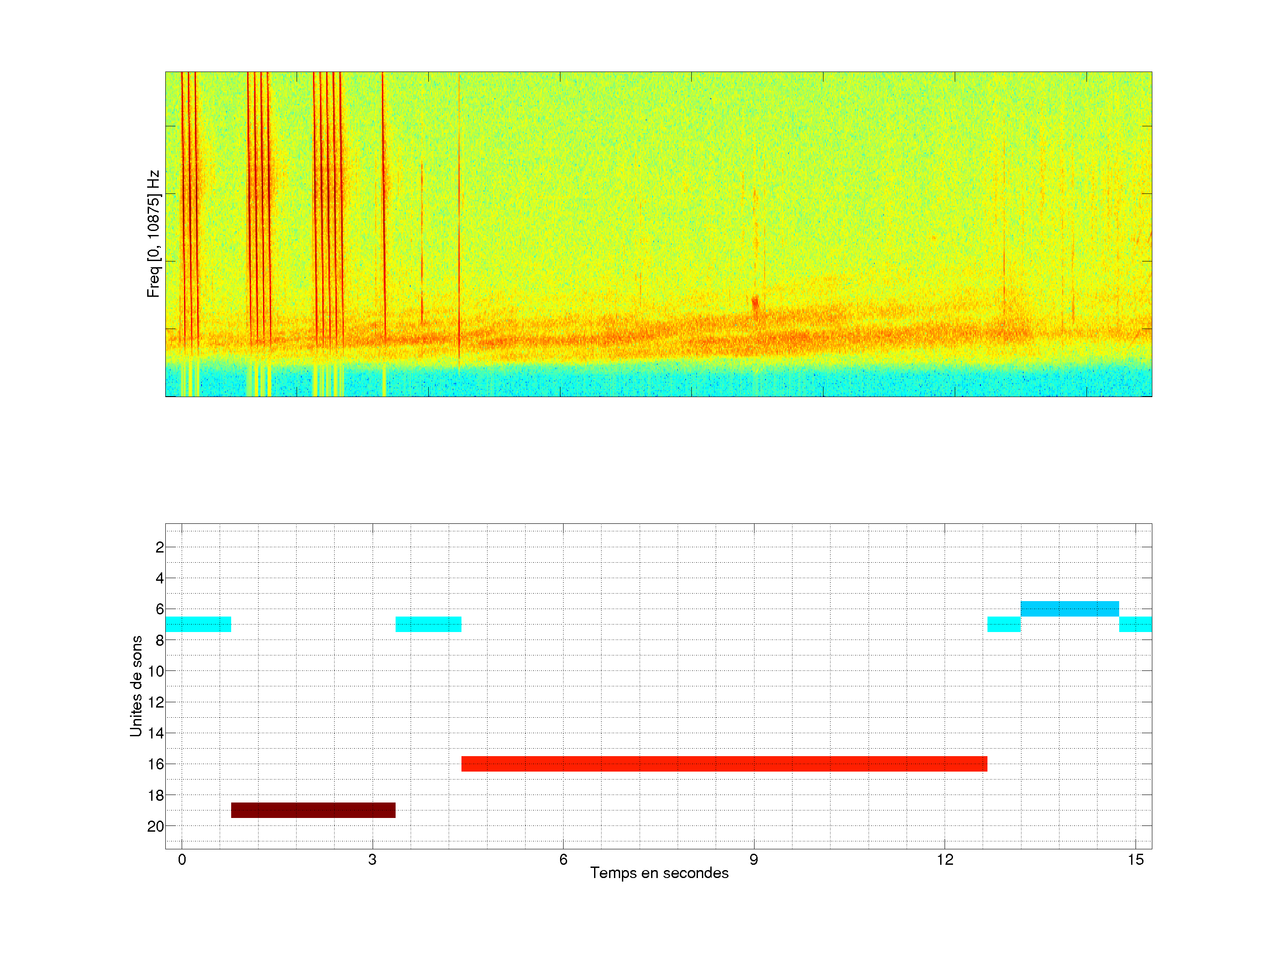Click the x-axis tick label 3
Viewport: 1273px width, 954px height.
click(x=372, y=859)
